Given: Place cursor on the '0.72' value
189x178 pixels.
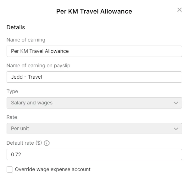Looking at the screenshot, I should coord(16,154).
